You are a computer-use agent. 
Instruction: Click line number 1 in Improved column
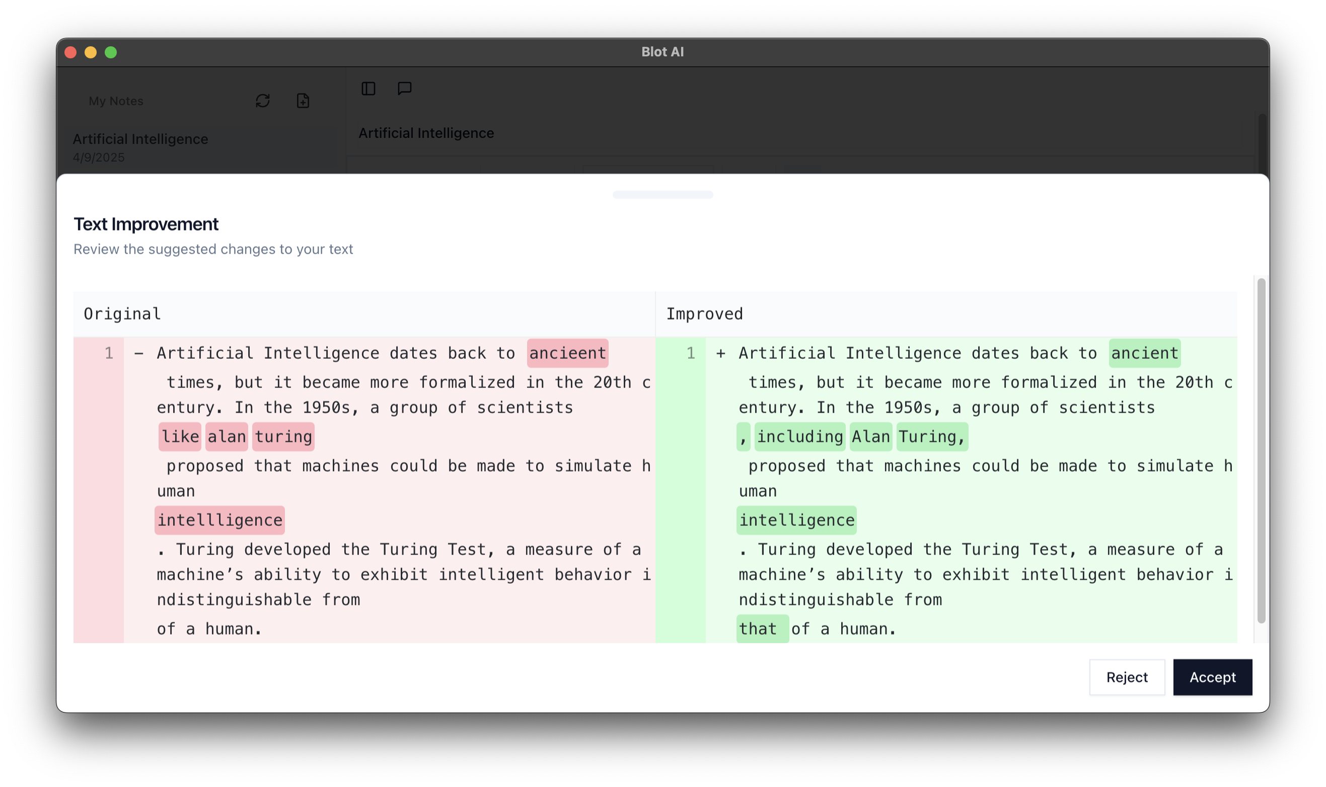click(x=691, y=353)
